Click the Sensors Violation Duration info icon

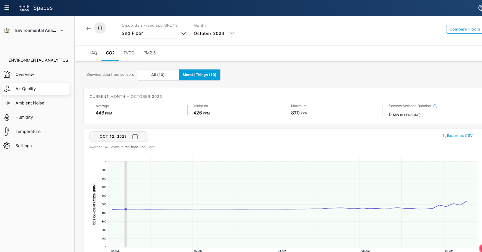coord(435,106)
